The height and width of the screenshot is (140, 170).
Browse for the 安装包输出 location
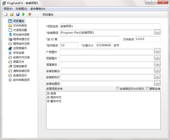pos(157,70)
